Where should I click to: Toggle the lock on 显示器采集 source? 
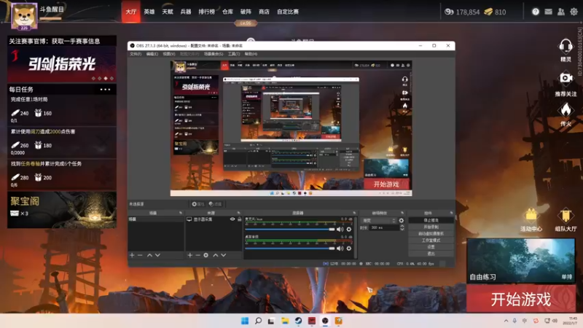point(240,219)
